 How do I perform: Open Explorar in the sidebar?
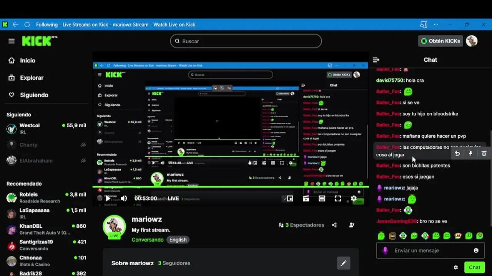tap(26, 78)
